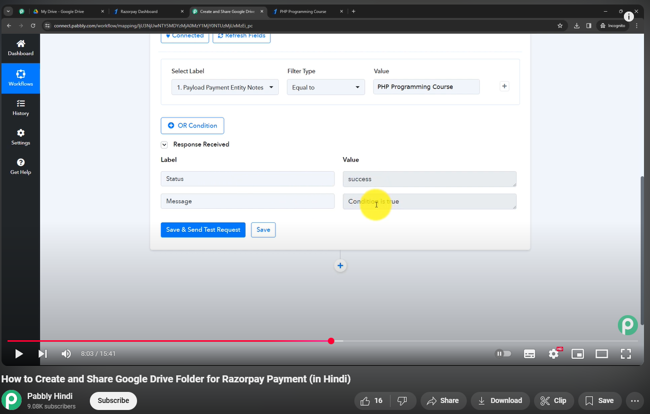Select the Create and Share Google Drive tab

pyautogui.click(x=229, y=12)
